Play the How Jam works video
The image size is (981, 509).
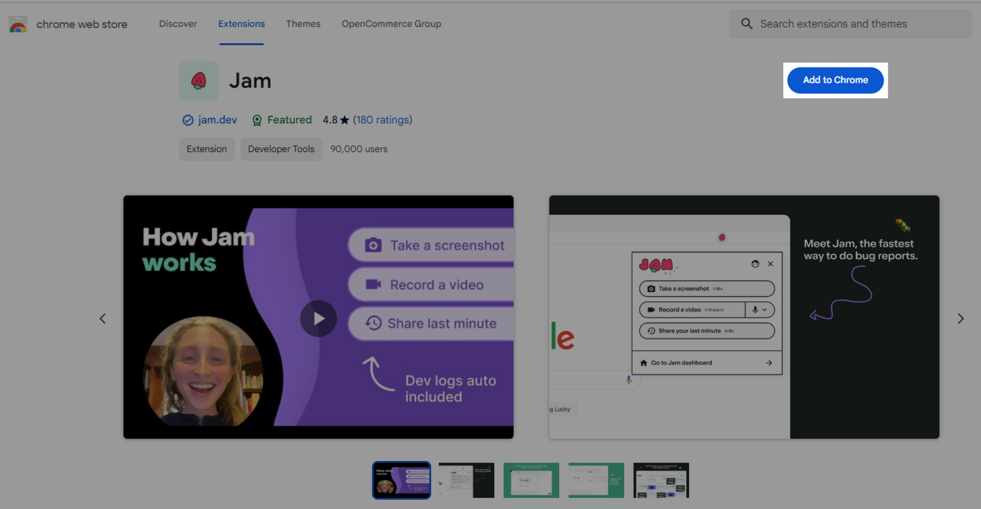(318, 318)
